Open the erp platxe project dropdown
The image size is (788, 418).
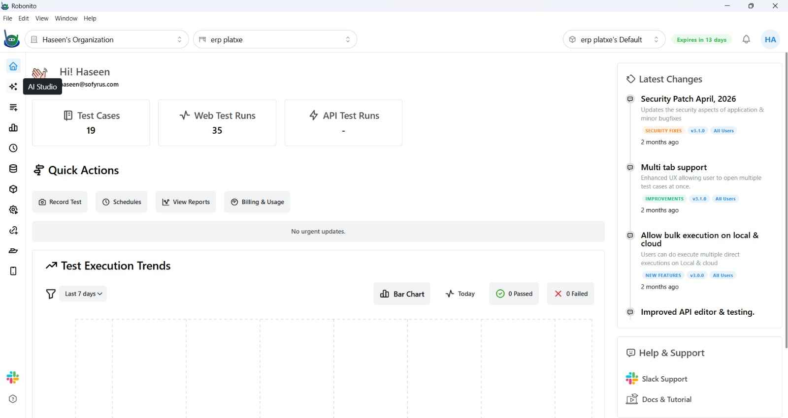pos(275,39)
